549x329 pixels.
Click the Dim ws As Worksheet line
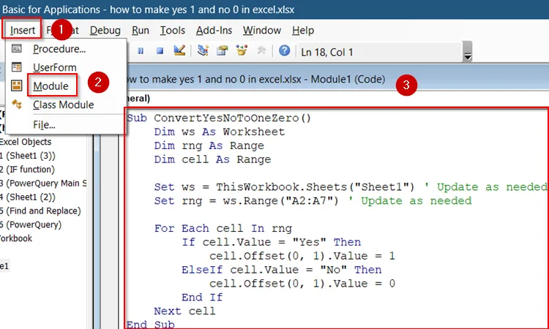pos(219,132)
